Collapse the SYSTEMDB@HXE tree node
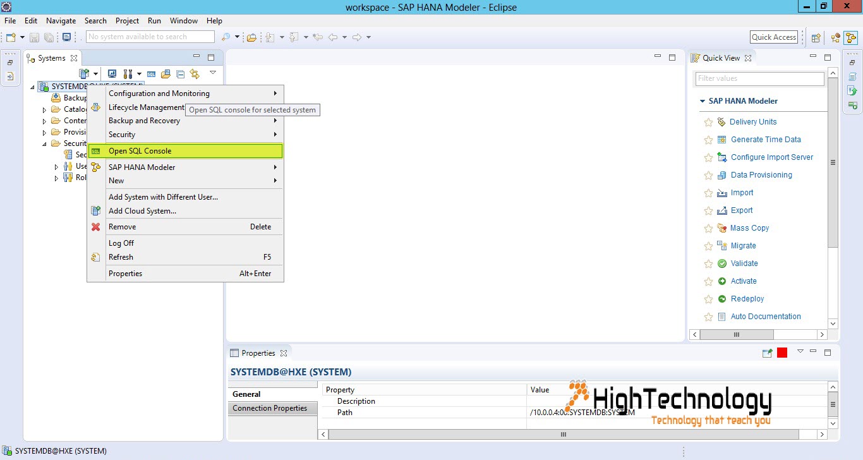 [x=33, y=87]
